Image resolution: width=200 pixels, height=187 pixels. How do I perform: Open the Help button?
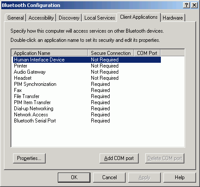tap(180, 177)
